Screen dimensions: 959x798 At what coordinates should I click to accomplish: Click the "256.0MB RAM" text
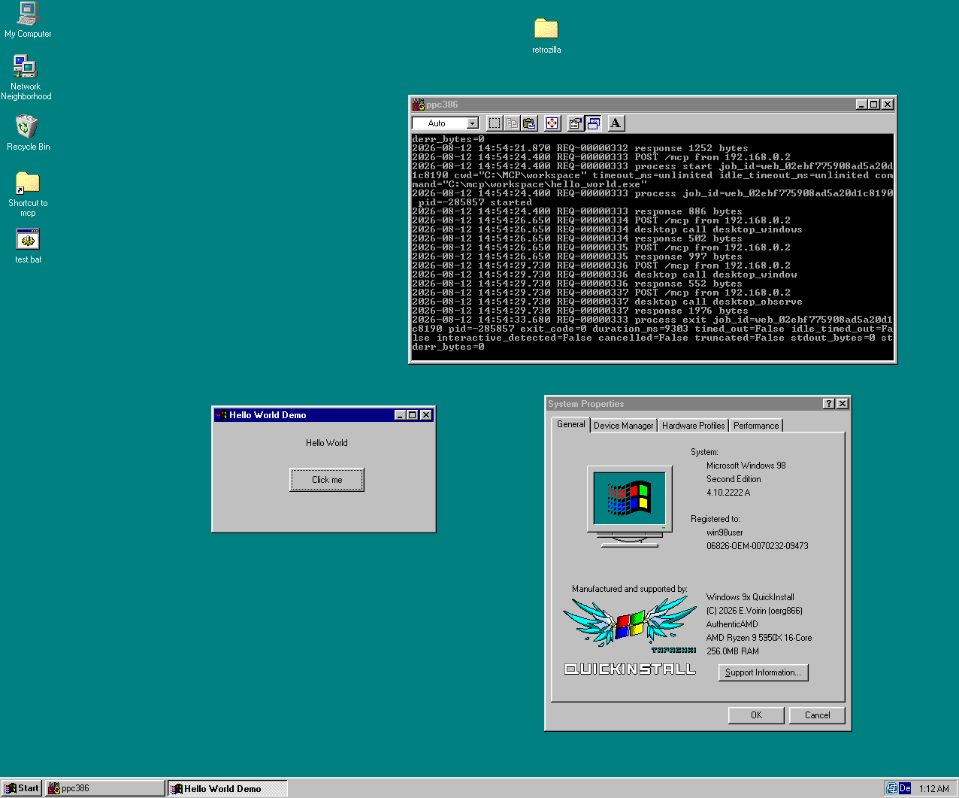(733, 651)
